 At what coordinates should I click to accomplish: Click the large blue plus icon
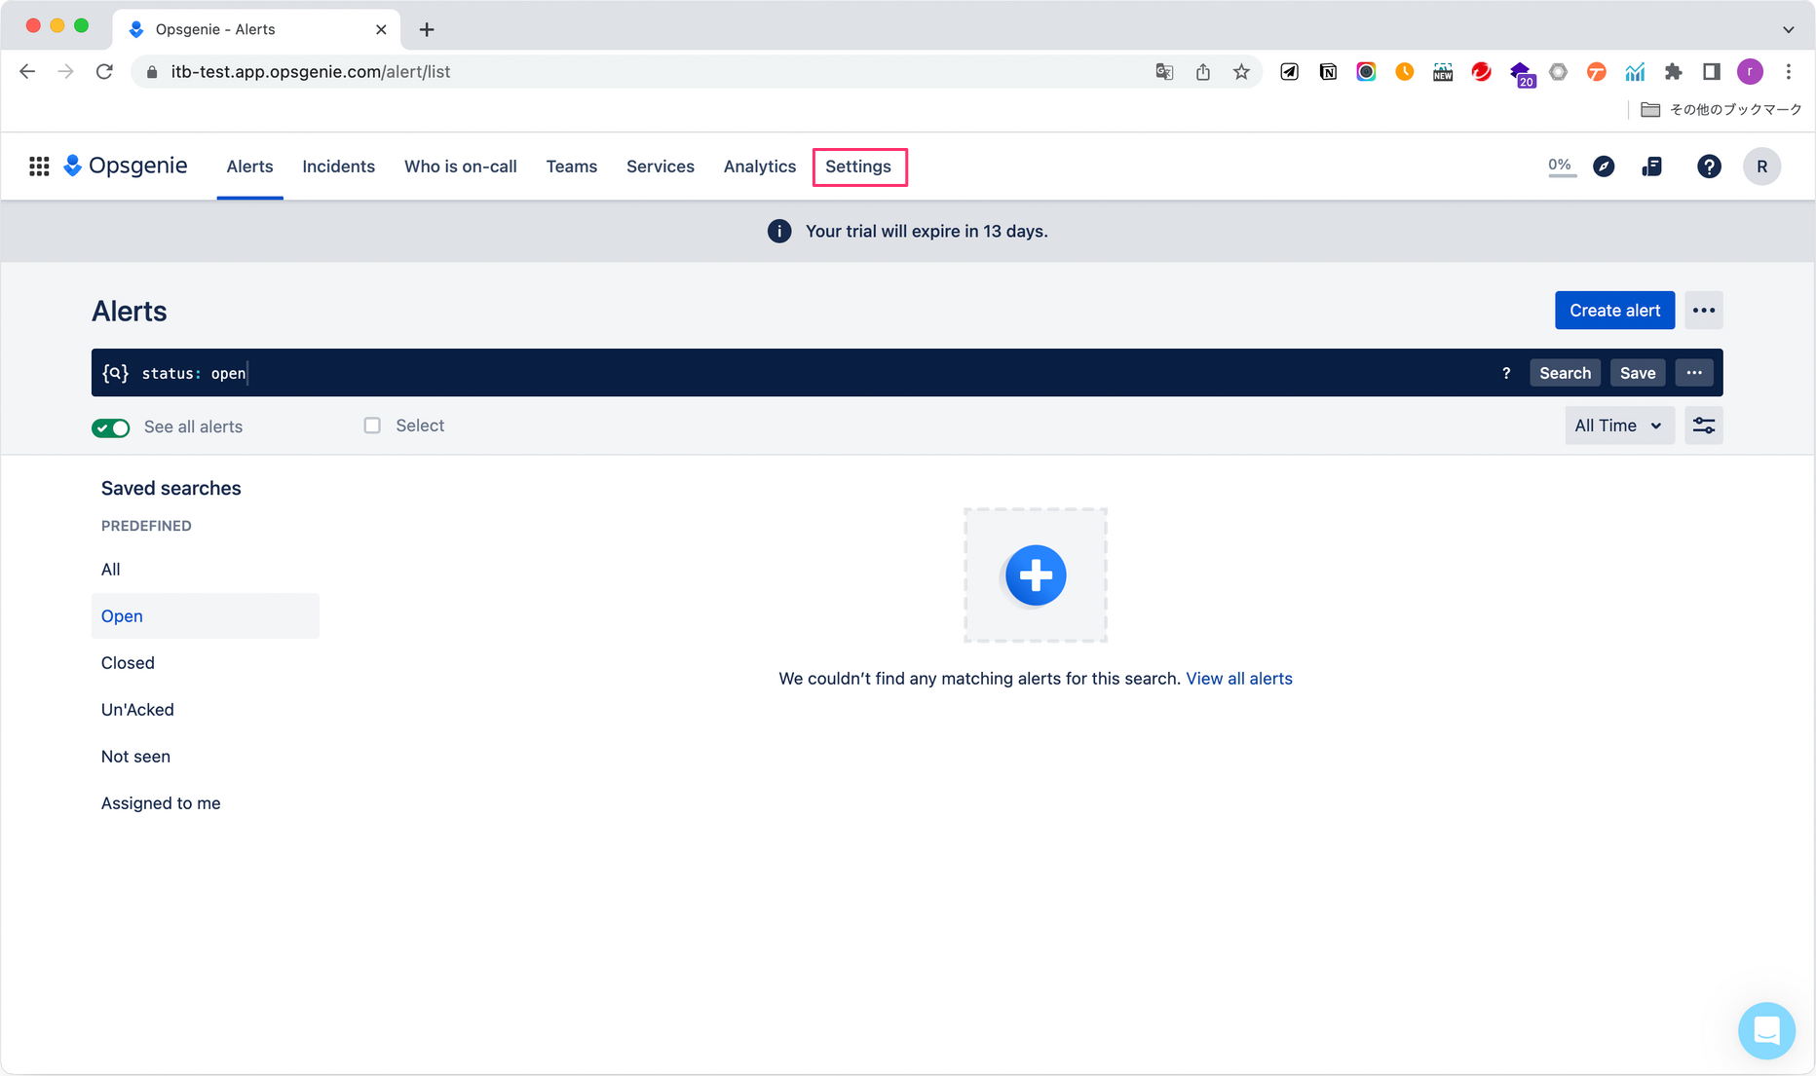1035,575
